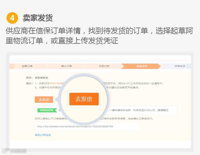Viewport: 200px width, 155px height.
Task: Click the orange date 2016-10-08
Action: coord(57,83)
